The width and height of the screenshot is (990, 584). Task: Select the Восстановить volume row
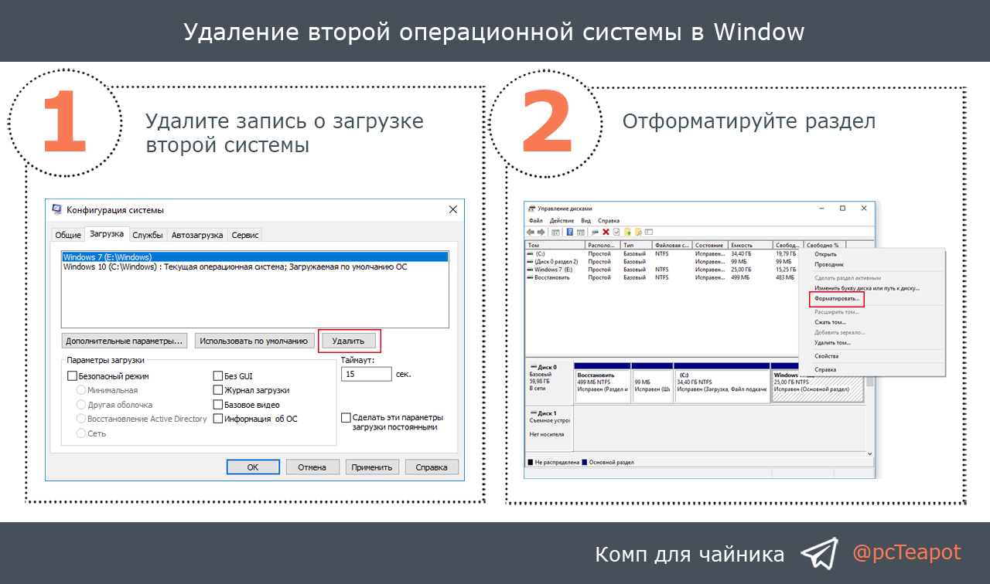click(661, 277)
